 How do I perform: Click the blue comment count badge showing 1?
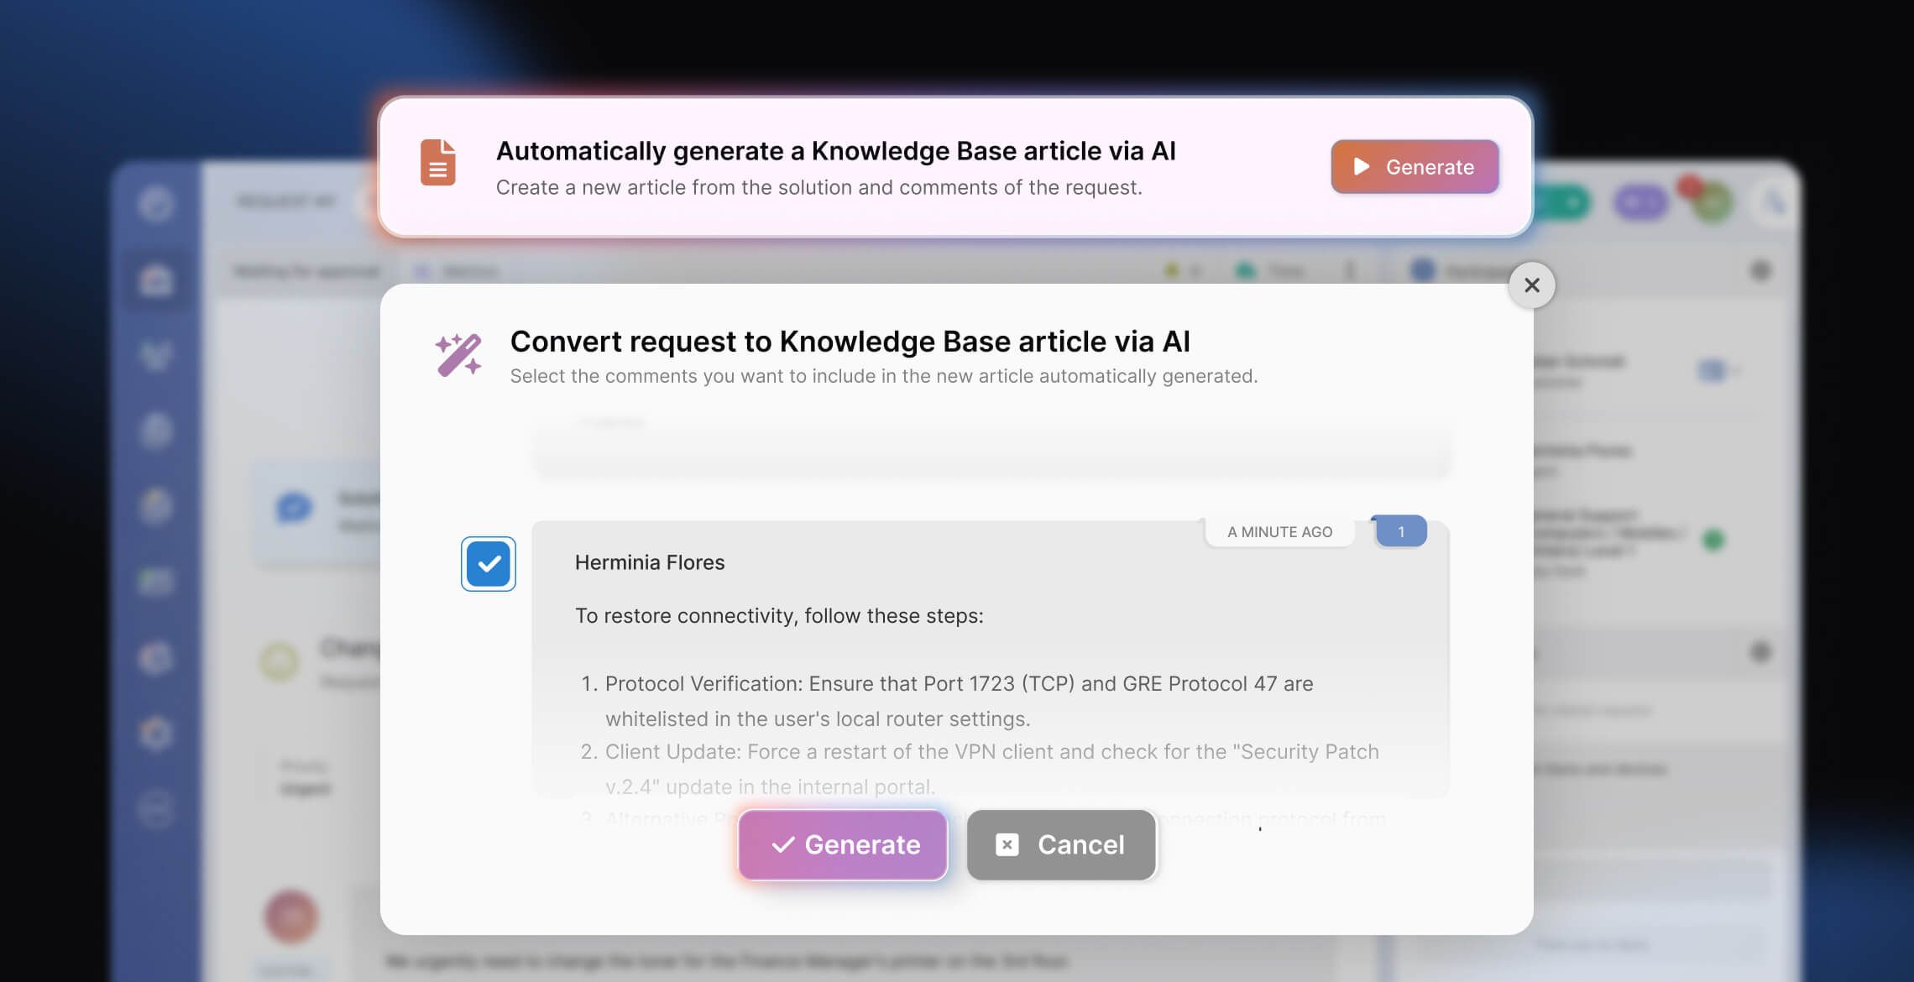pyautogui.click(x=1399, y=531)
